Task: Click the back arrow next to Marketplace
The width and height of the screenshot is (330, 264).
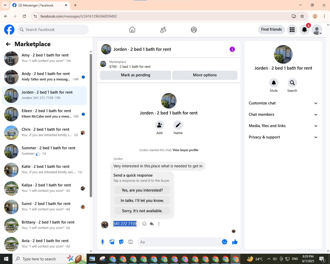Action: tap(8, 44)
